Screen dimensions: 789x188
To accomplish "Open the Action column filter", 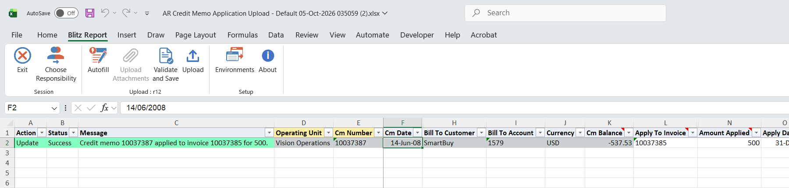I will pos(42,133).
